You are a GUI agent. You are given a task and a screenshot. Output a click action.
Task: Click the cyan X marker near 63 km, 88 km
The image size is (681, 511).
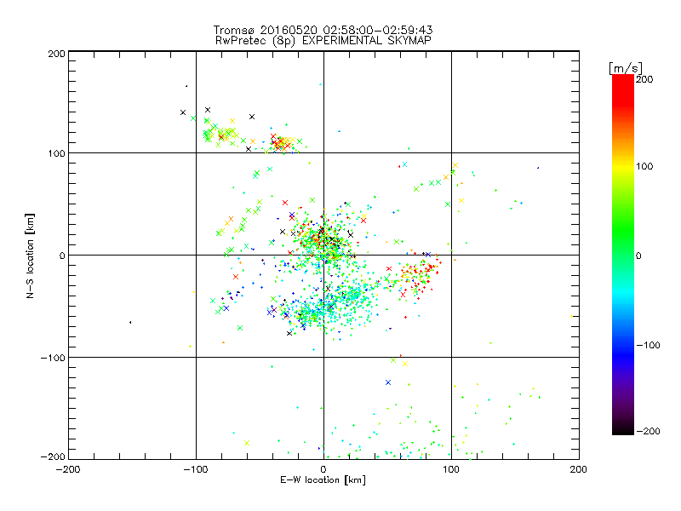pos(405,164)
